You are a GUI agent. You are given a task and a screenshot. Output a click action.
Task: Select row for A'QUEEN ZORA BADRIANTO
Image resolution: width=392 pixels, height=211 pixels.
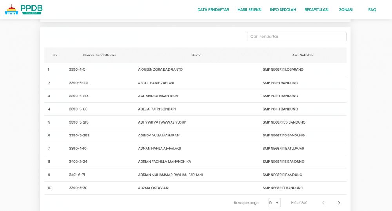(160, 69)
